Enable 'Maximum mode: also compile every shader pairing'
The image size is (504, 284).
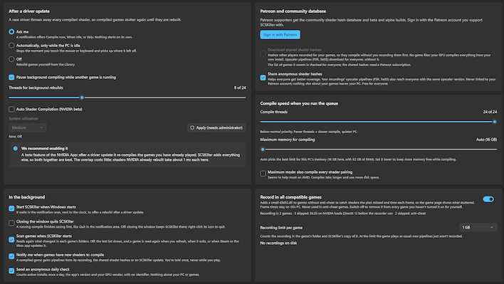[x=263, y=174]
